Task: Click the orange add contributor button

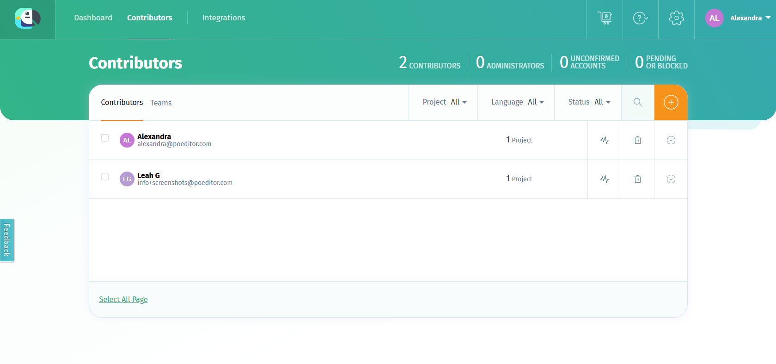Action: [x=671, y=102]
